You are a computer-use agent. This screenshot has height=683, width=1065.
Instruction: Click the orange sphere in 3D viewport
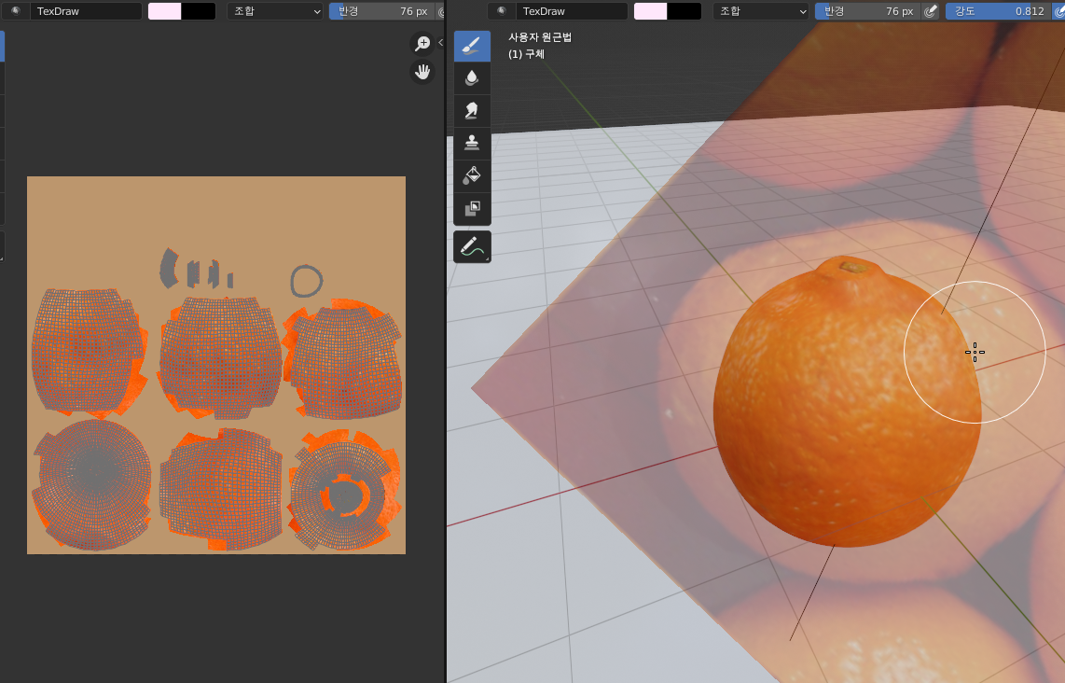[x=847, y=402]
